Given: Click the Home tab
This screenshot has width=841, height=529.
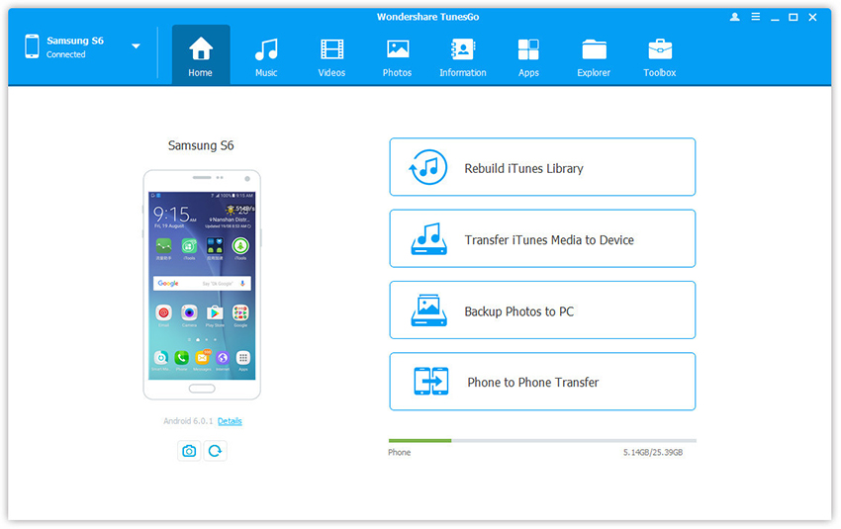Looking at the screenshot, I should 200,56.
